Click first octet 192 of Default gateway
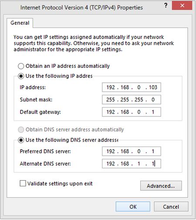 pos(111,112)
